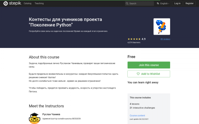This screenshot has width=199, height=124.
Task: Click the Free price label
Action: coord(131,57)
